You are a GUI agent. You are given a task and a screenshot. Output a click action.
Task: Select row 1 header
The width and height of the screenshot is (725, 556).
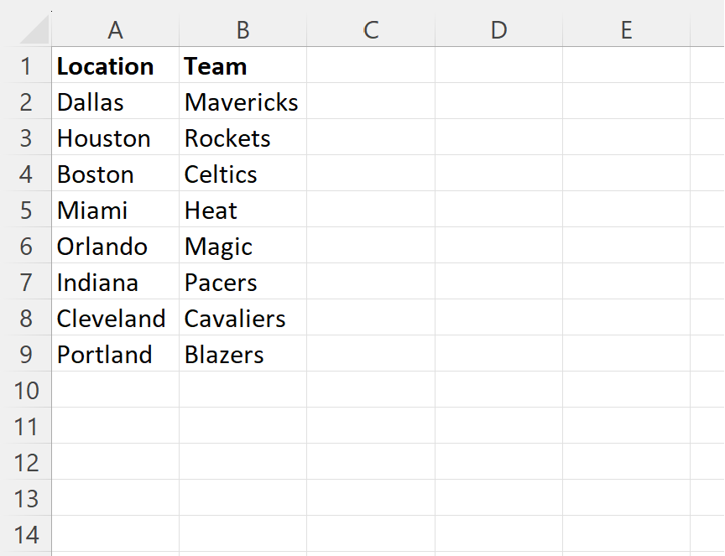pos(26,65)
